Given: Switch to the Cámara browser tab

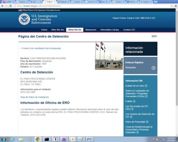Looking at the screenshot, I should (x=118, y=2).
